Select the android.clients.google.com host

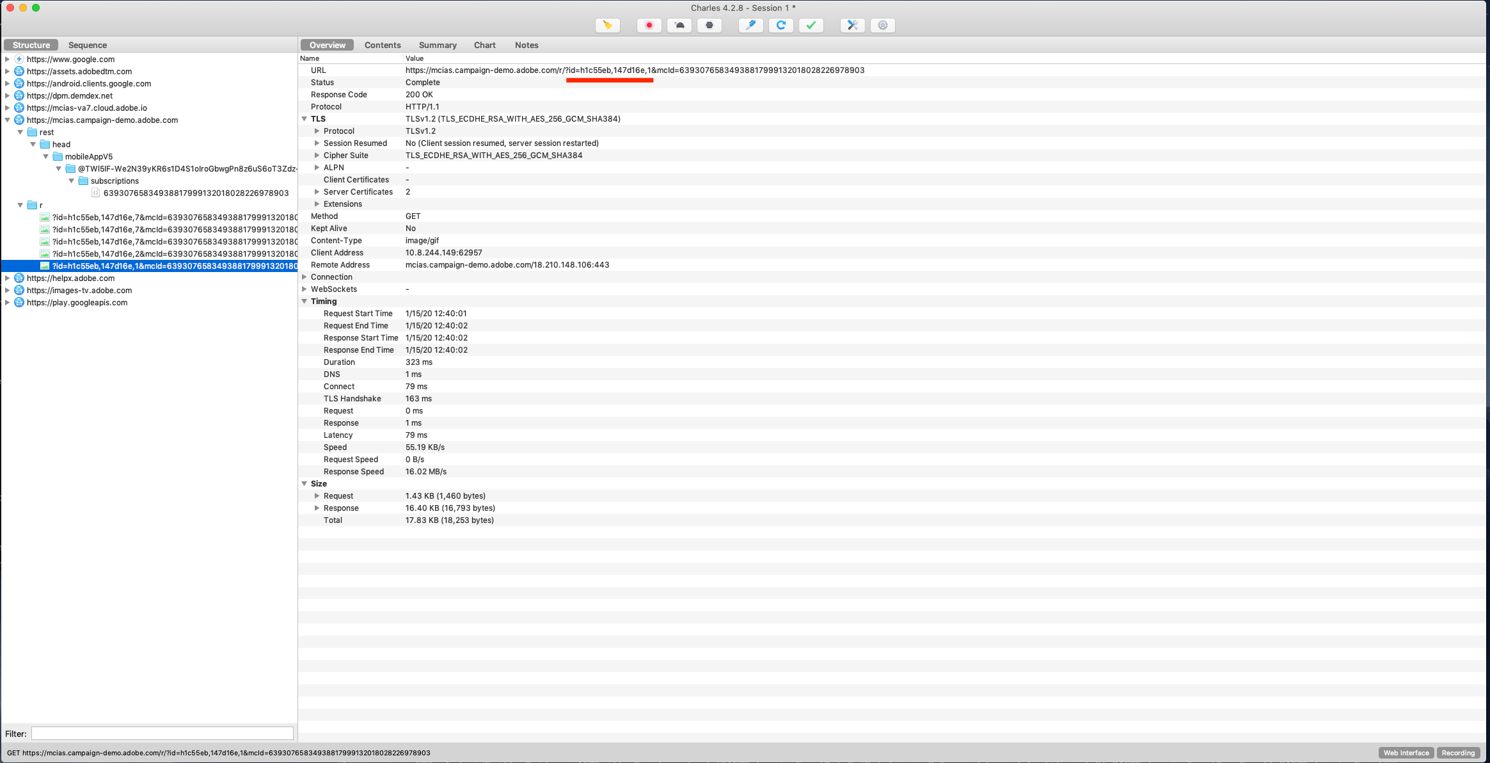tap(89, 83)
